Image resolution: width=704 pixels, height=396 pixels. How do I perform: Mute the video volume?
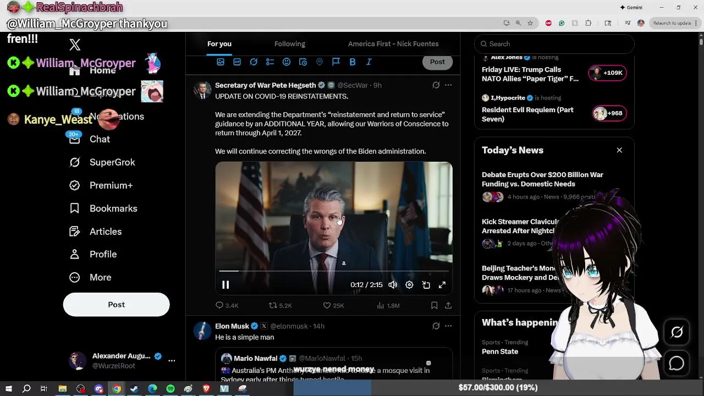393,285
